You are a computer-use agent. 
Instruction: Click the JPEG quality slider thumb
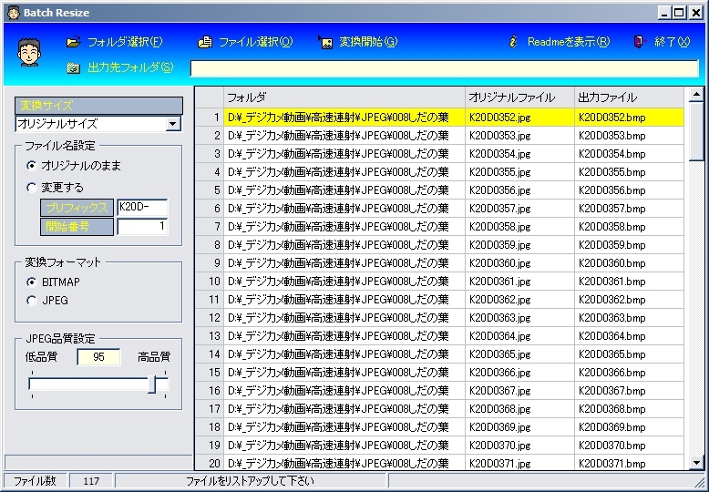point(152,384)
